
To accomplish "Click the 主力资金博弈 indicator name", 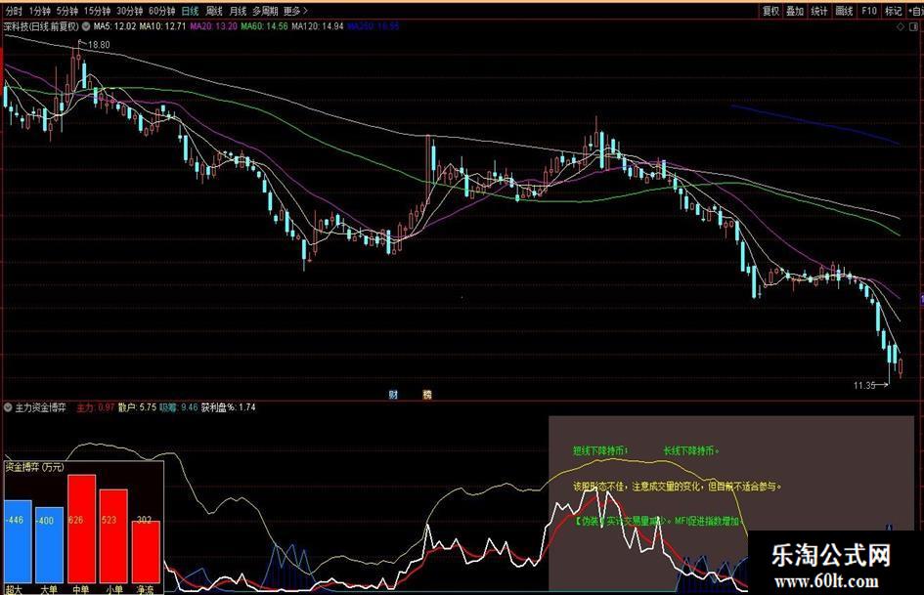I will pos(40,407).
